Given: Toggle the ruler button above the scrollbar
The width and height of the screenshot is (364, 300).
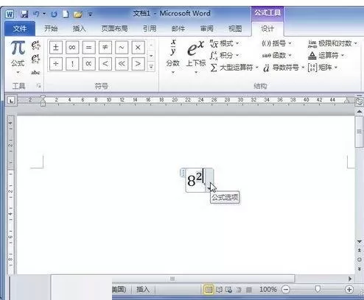Looking at the screenshot, I should pyautogui.click(x=360, y=101).
